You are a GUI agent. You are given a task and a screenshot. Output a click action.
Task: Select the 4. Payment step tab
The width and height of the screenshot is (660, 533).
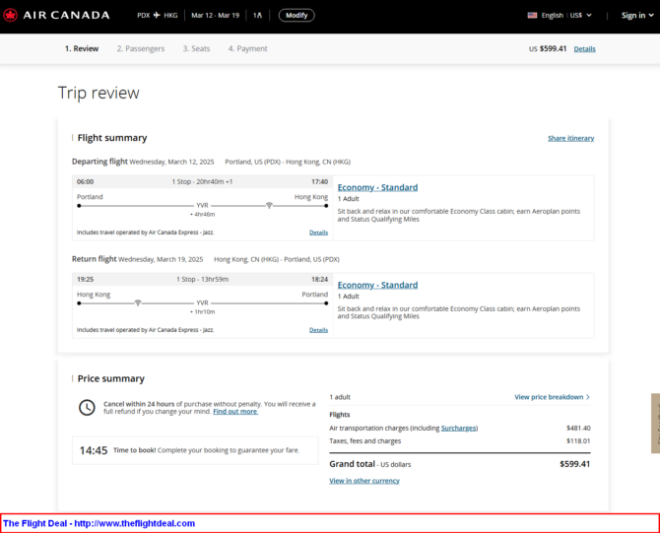pos(248,49)
